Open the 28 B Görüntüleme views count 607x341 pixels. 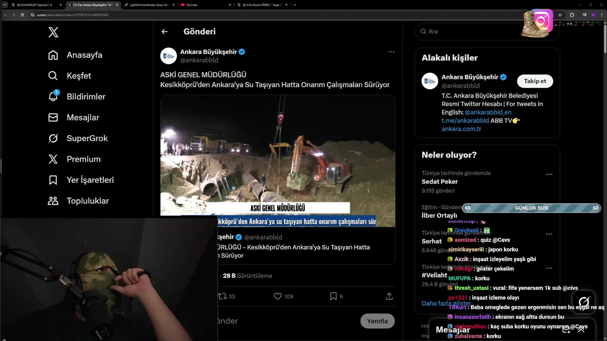(x=248, y=276)
